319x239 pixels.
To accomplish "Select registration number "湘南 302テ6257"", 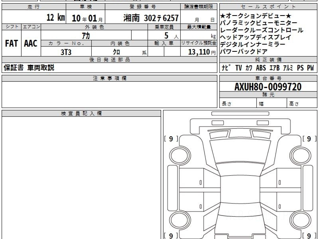I will tap(151, 18).
